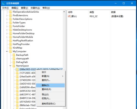Viewport: 137px width, 109px height.
Task: Click the 数据 column header
Action: 113,12
